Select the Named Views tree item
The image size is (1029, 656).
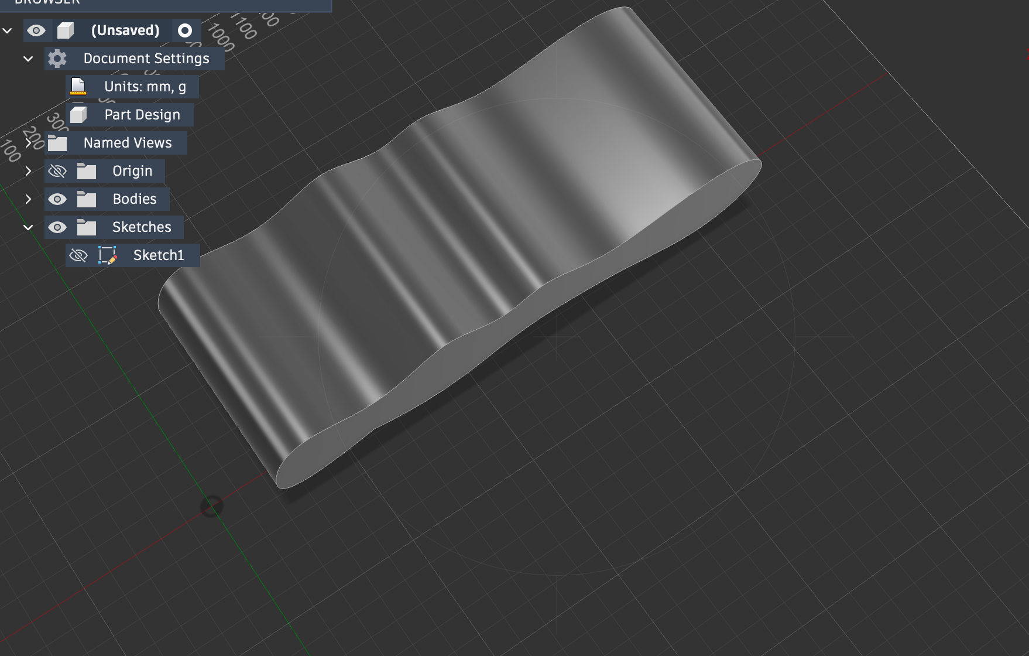click(x=128, y=143)
